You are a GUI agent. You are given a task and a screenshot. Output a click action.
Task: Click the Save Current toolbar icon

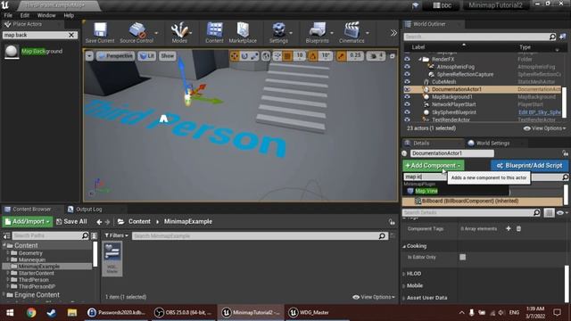tap(100, 32)
